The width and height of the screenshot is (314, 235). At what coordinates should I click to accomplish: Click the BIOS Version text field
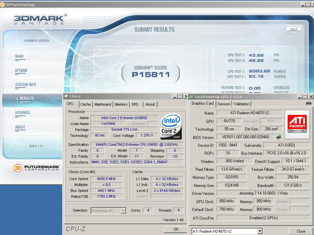coord(246,137)
